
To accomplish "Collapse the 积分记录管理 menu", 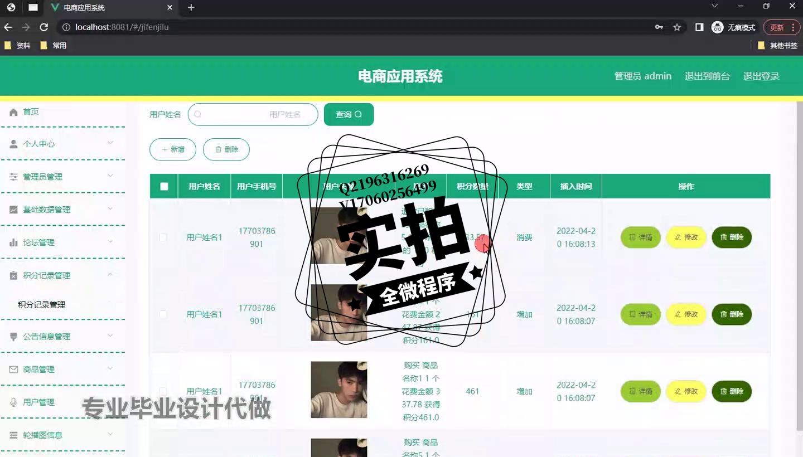I will point(110,275).
